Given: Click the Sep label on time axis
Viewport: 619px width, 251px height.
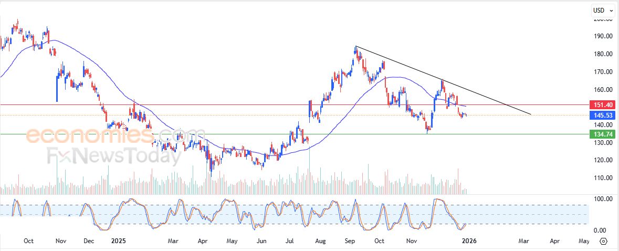Looking at the screenshot, I should (351, 241).
